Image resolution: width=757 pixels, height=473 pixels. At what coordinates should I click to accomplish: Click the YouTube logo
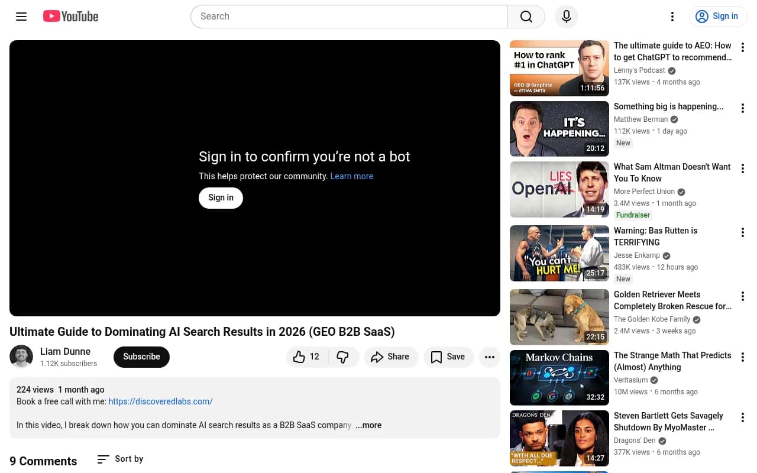coord(71,17)
